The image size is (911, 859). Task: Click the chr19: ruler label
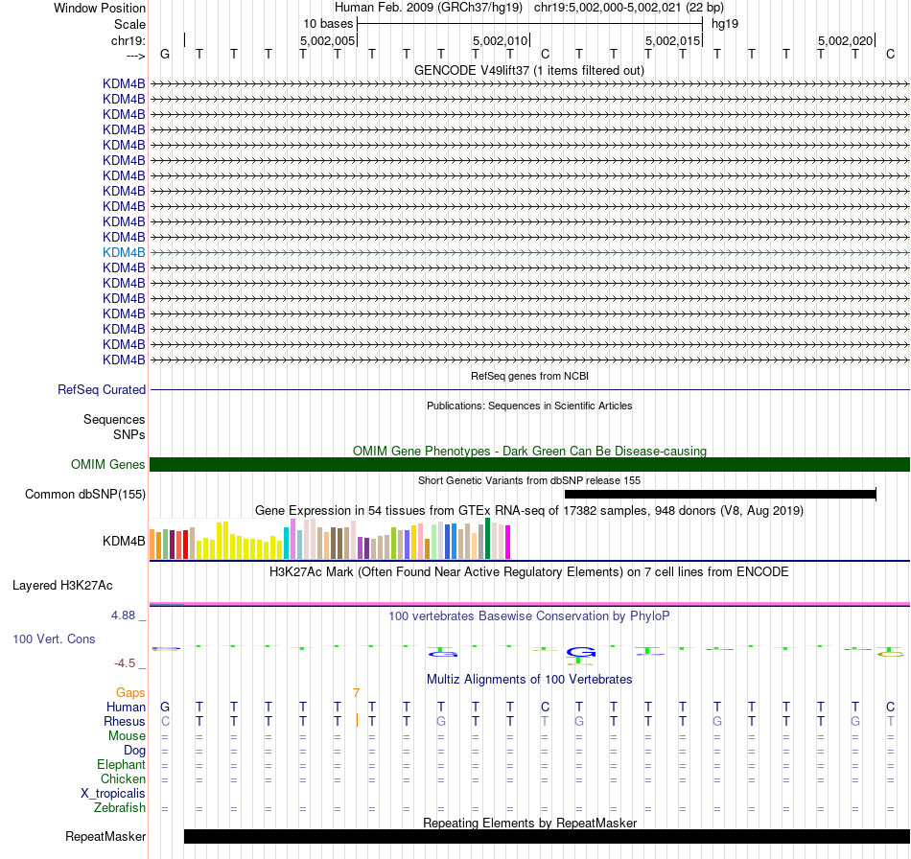128,40
